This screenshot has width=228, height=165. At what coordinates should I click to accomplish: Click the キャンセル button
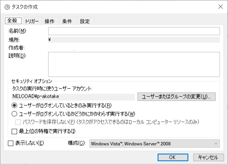209,157
